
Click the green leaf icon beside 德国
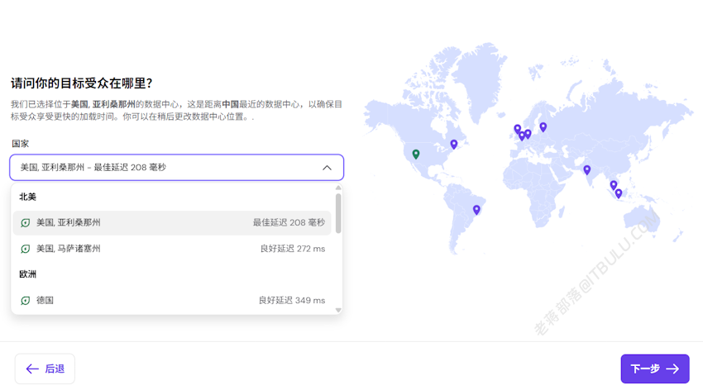click(x=26, y=301)
